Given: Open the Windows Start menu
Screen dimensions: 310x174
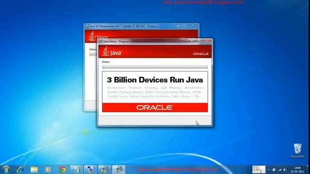Looking at the screenshot, I should point(6,170).
